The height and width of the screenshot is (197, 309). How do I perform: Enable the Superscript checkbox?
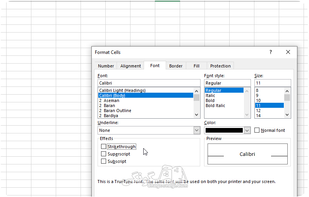pyautogui.click(x=103, y=154)
